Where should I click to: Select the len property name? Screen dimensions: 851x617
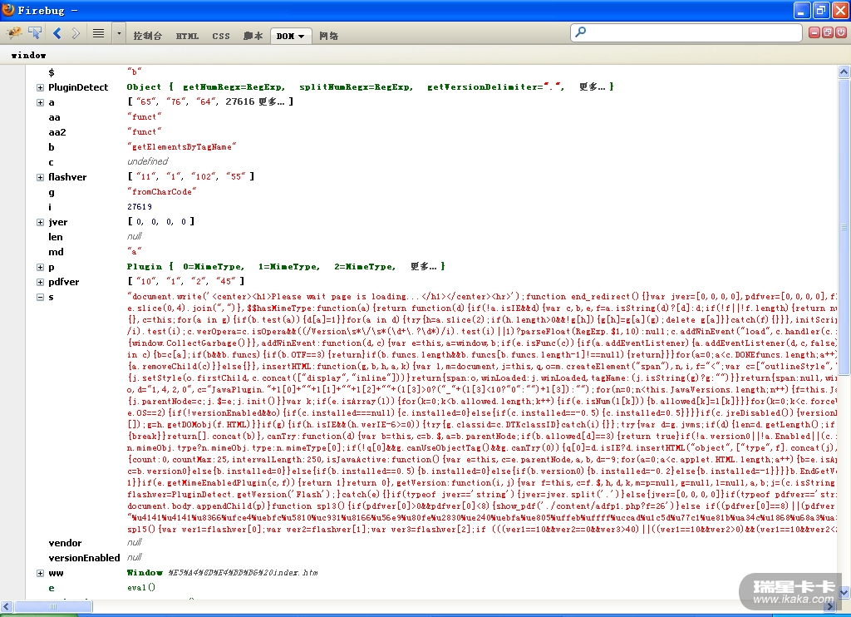[56, 237]
